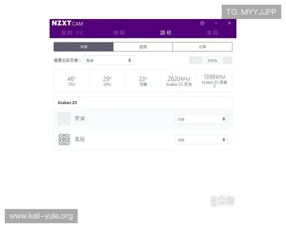This screenshot has height=228, width=286.
Task: Select the 冷卻 sub-tab
Action: click(83, 47)
